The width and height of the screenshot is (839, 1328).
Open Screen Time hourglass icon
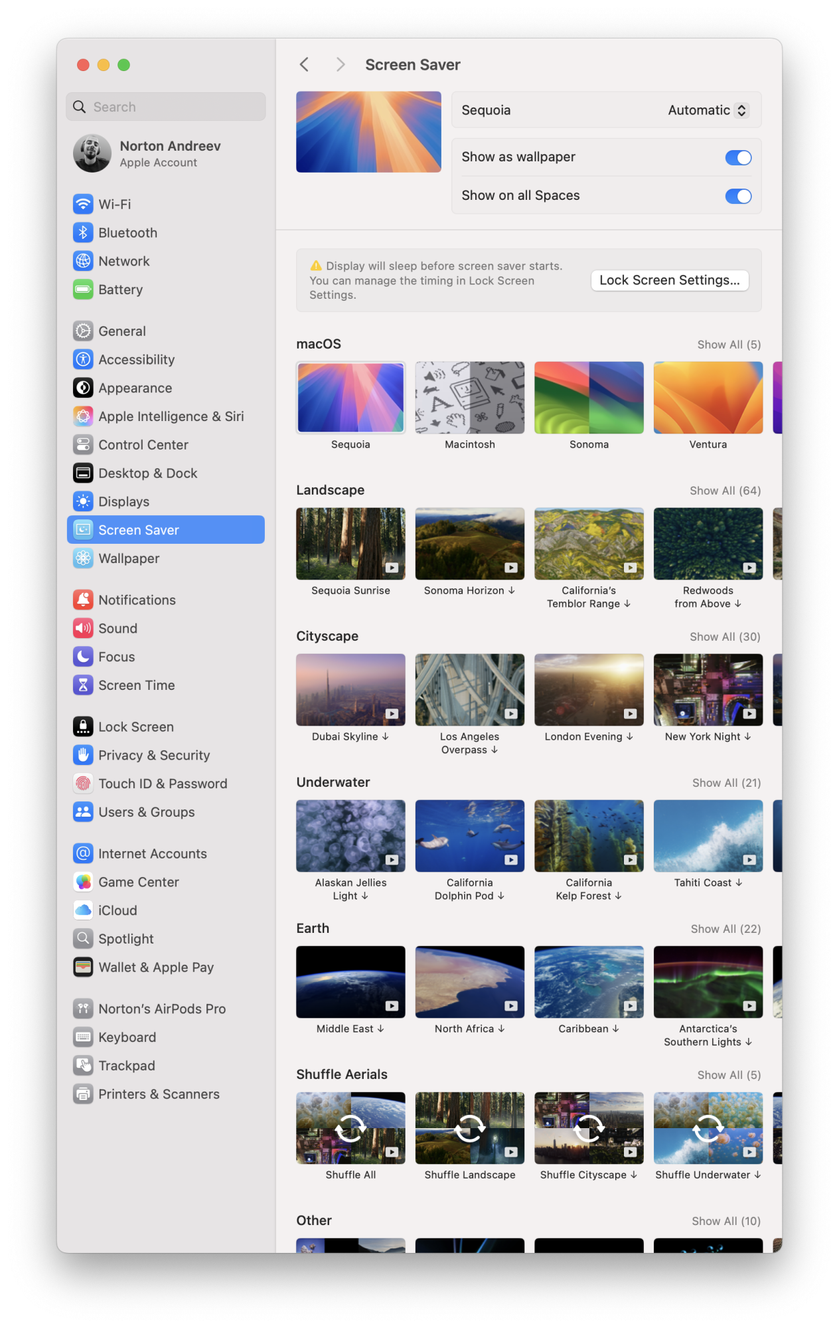tap(83, 685)
